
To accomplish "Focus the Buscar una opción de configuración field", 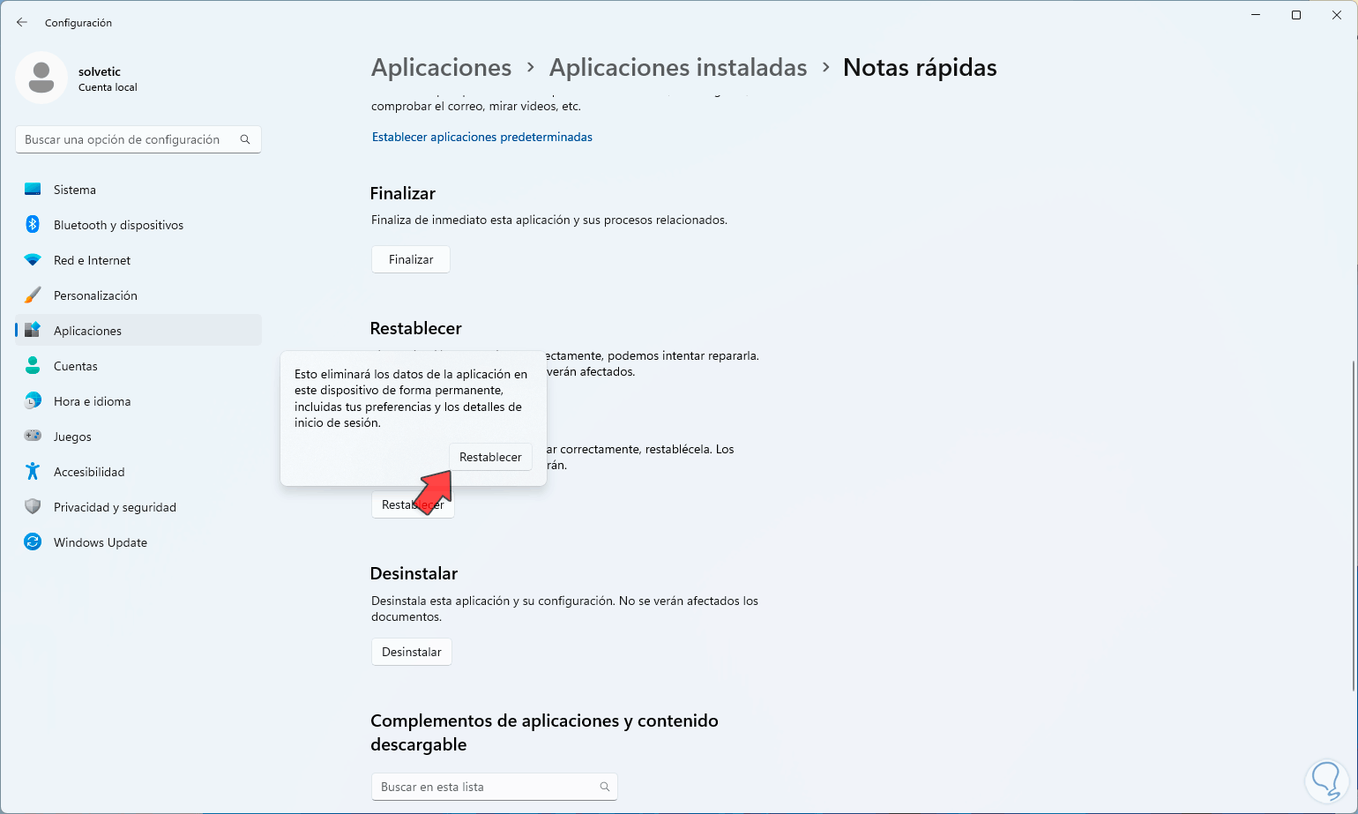I will [x=138, y=139].
